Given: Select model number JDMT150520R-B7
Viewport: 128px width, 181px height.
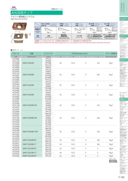Looking at the screenshot, I should click(x=30, y=149).
